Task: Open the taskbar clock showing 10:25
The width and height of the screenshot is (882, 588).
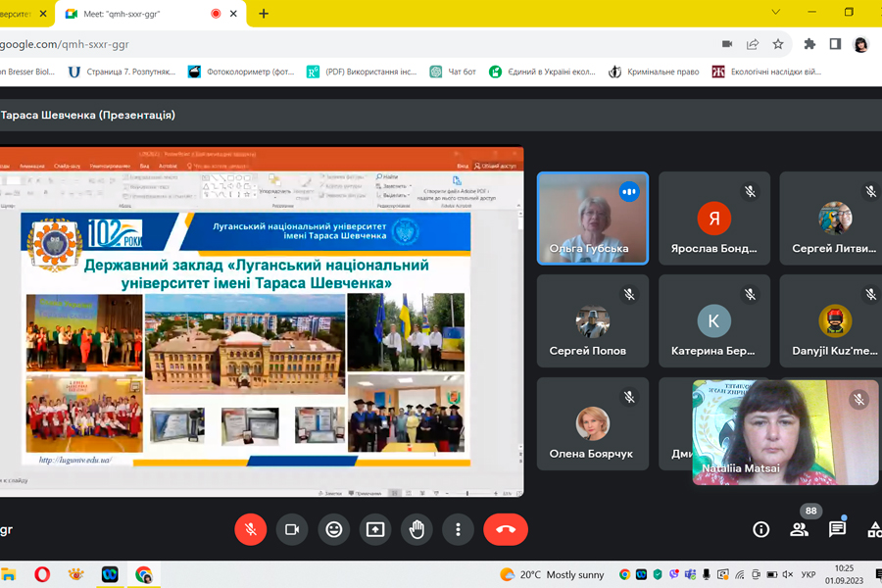Action: click(x=844, y=574)
